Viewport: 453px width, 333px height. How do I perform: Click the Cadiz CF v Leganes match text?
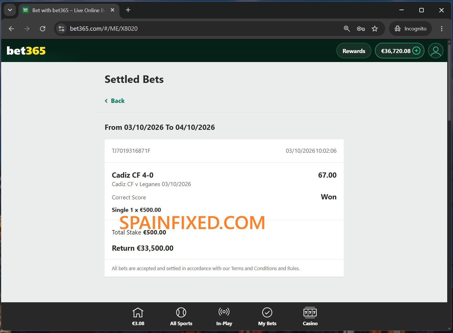click(x=151, y=184)
